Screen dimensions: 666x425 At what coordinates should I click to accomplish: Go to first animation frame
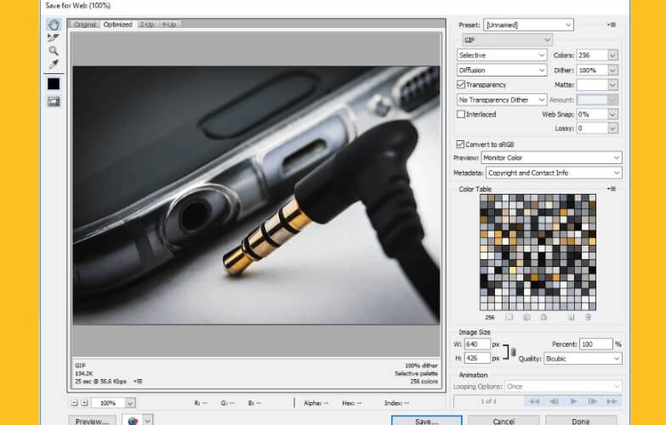(x=534, y=401)
